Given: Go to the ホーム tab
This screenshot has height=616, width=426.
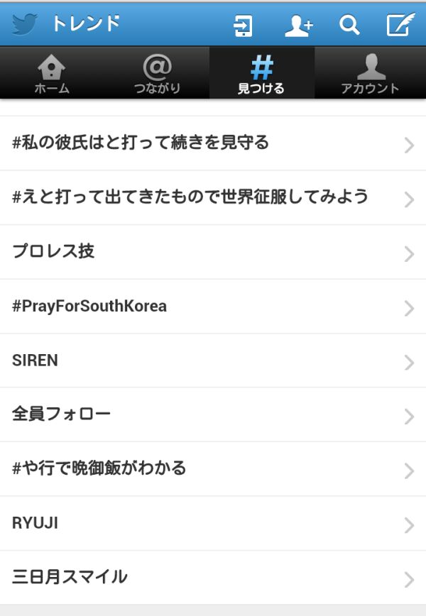Looking at the screenshot, I should [x=52, y=73].
